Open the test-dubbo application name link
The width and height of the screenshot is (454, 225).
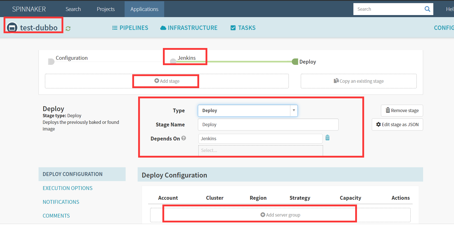pyautogui.click(x=39, y=28)
